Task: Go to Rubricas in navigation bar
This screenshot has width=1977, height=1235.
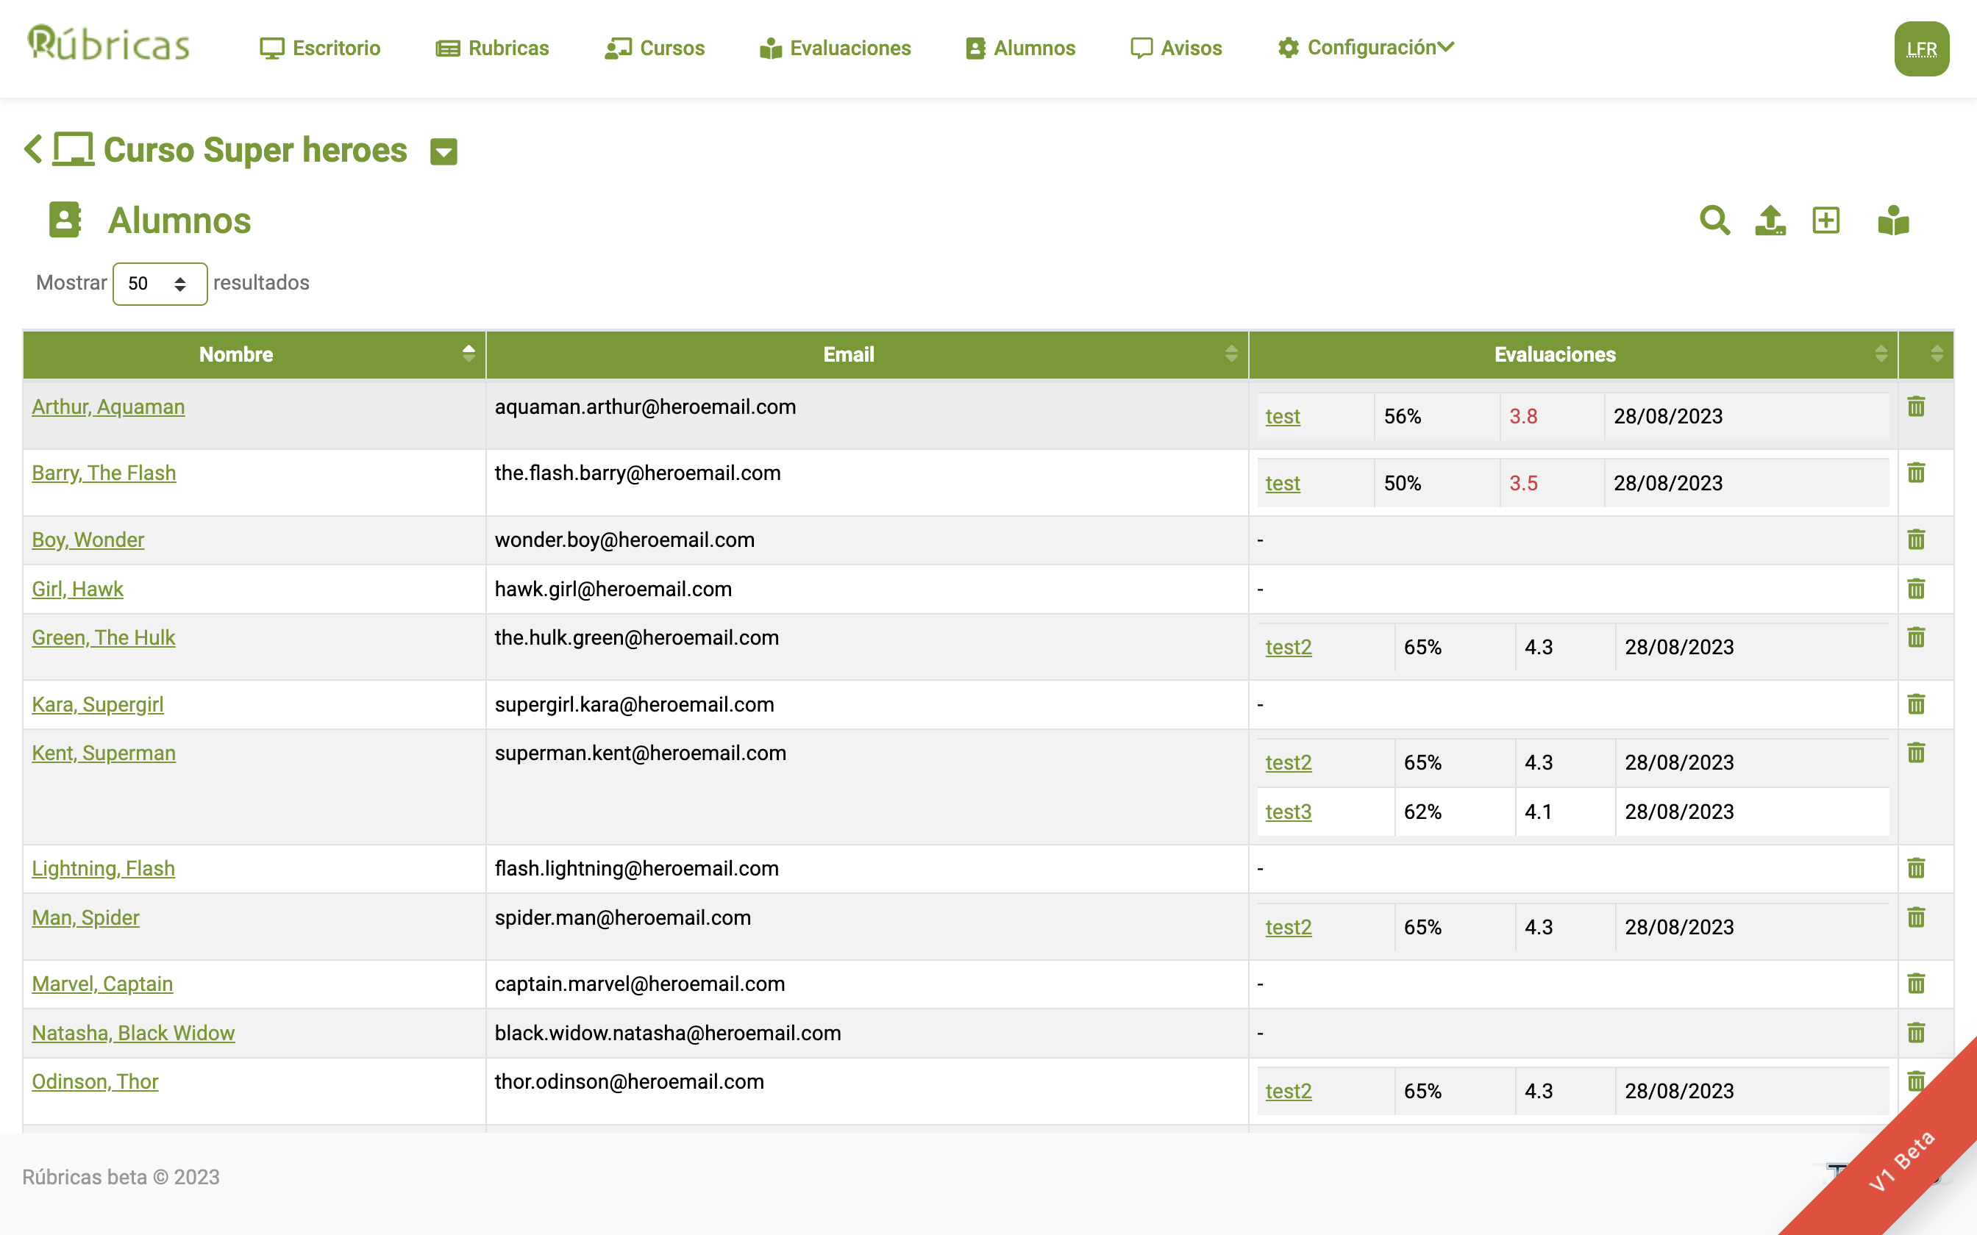Action: click(x=492, y=49)
